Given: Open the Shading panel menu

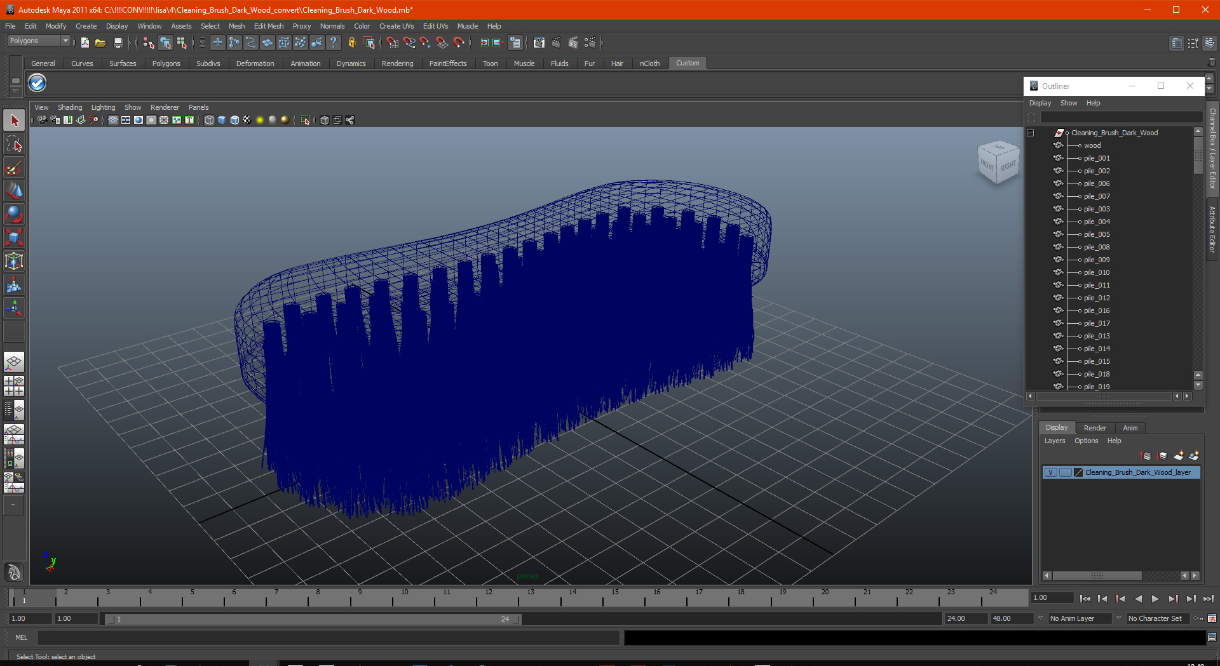Looking at the screenshot, I should (70, 107).
